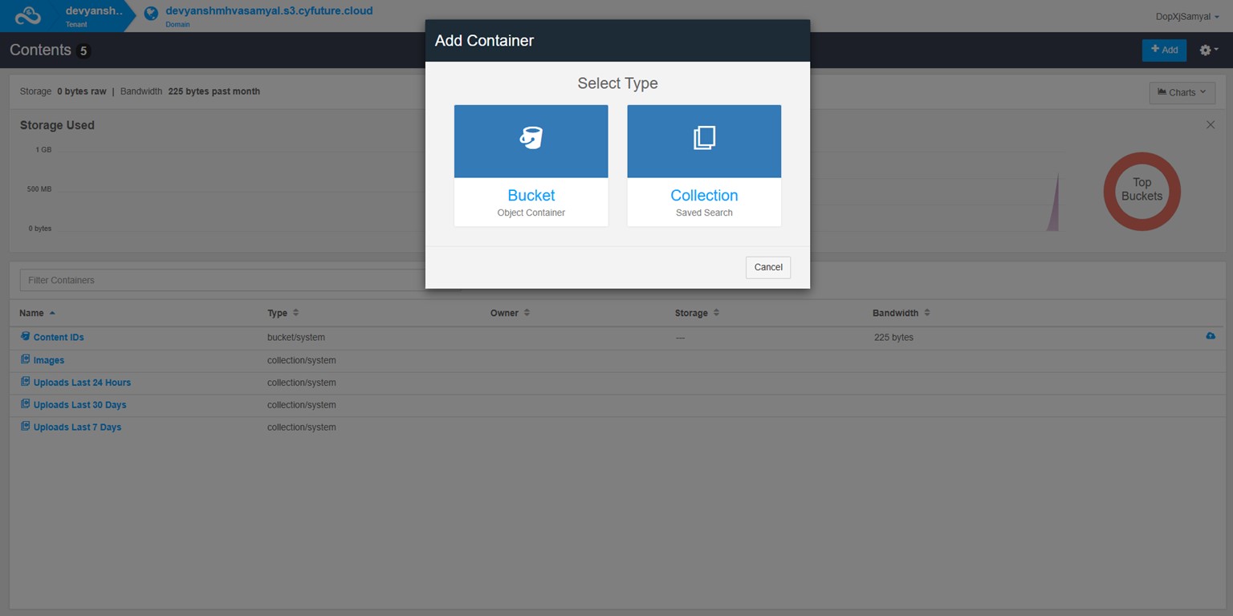Screen dimensions: 1233x616
Task: Select the Bucket container type icon
Action: 531,139
